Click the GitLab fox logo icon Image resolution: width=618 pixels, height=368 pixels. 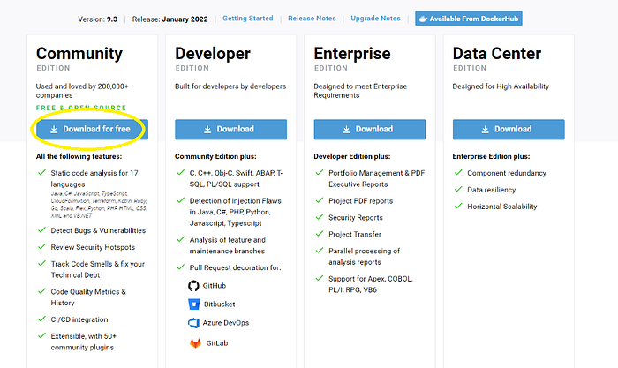tap(195, 342)
